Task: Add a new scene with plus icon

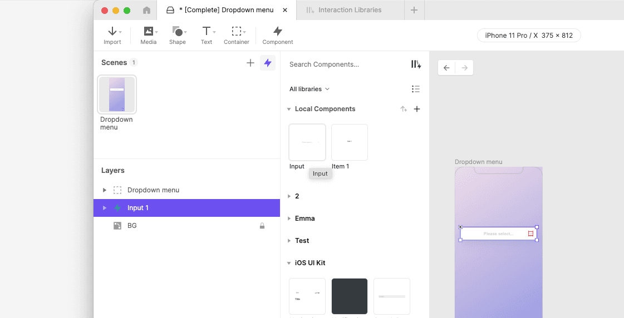Action: [250, 63]
